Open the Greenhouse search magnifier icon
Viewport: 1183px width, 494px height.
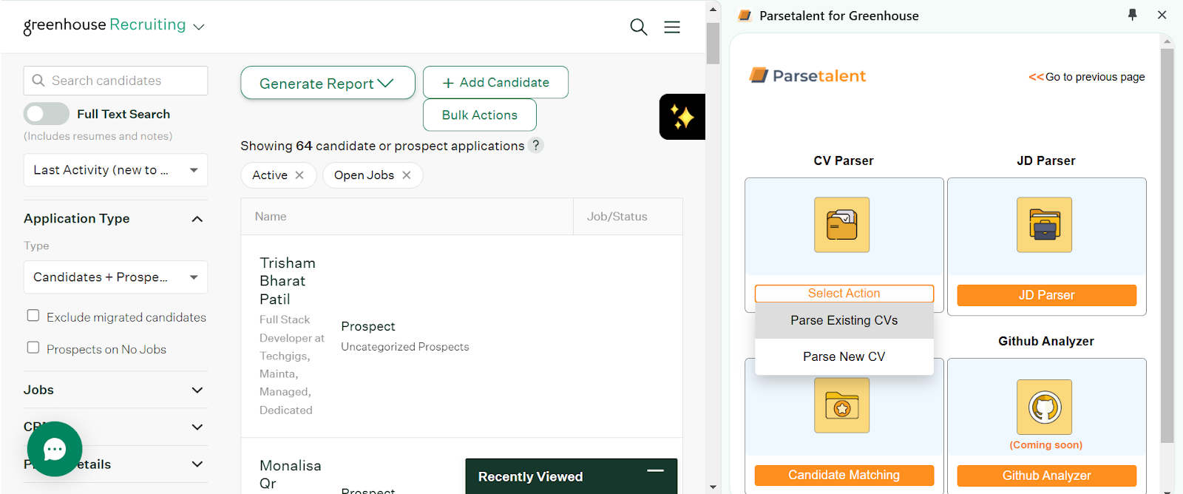(x=639, y=27)
